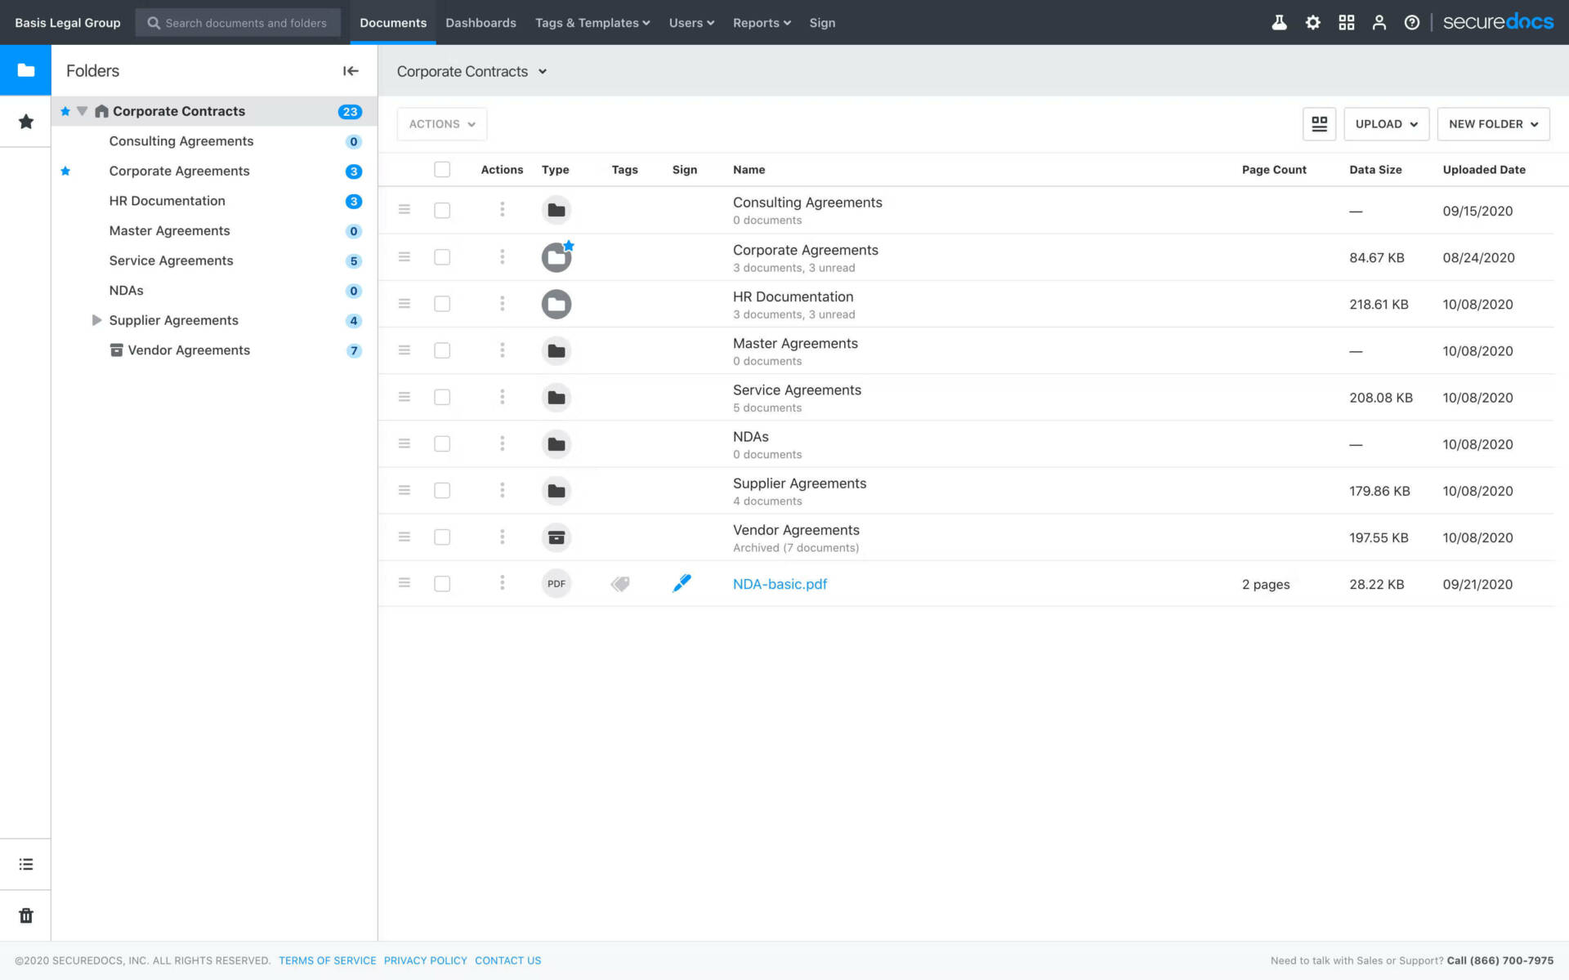
Task: Check the select-all checkbox in the header
Action: pos(442,169)
